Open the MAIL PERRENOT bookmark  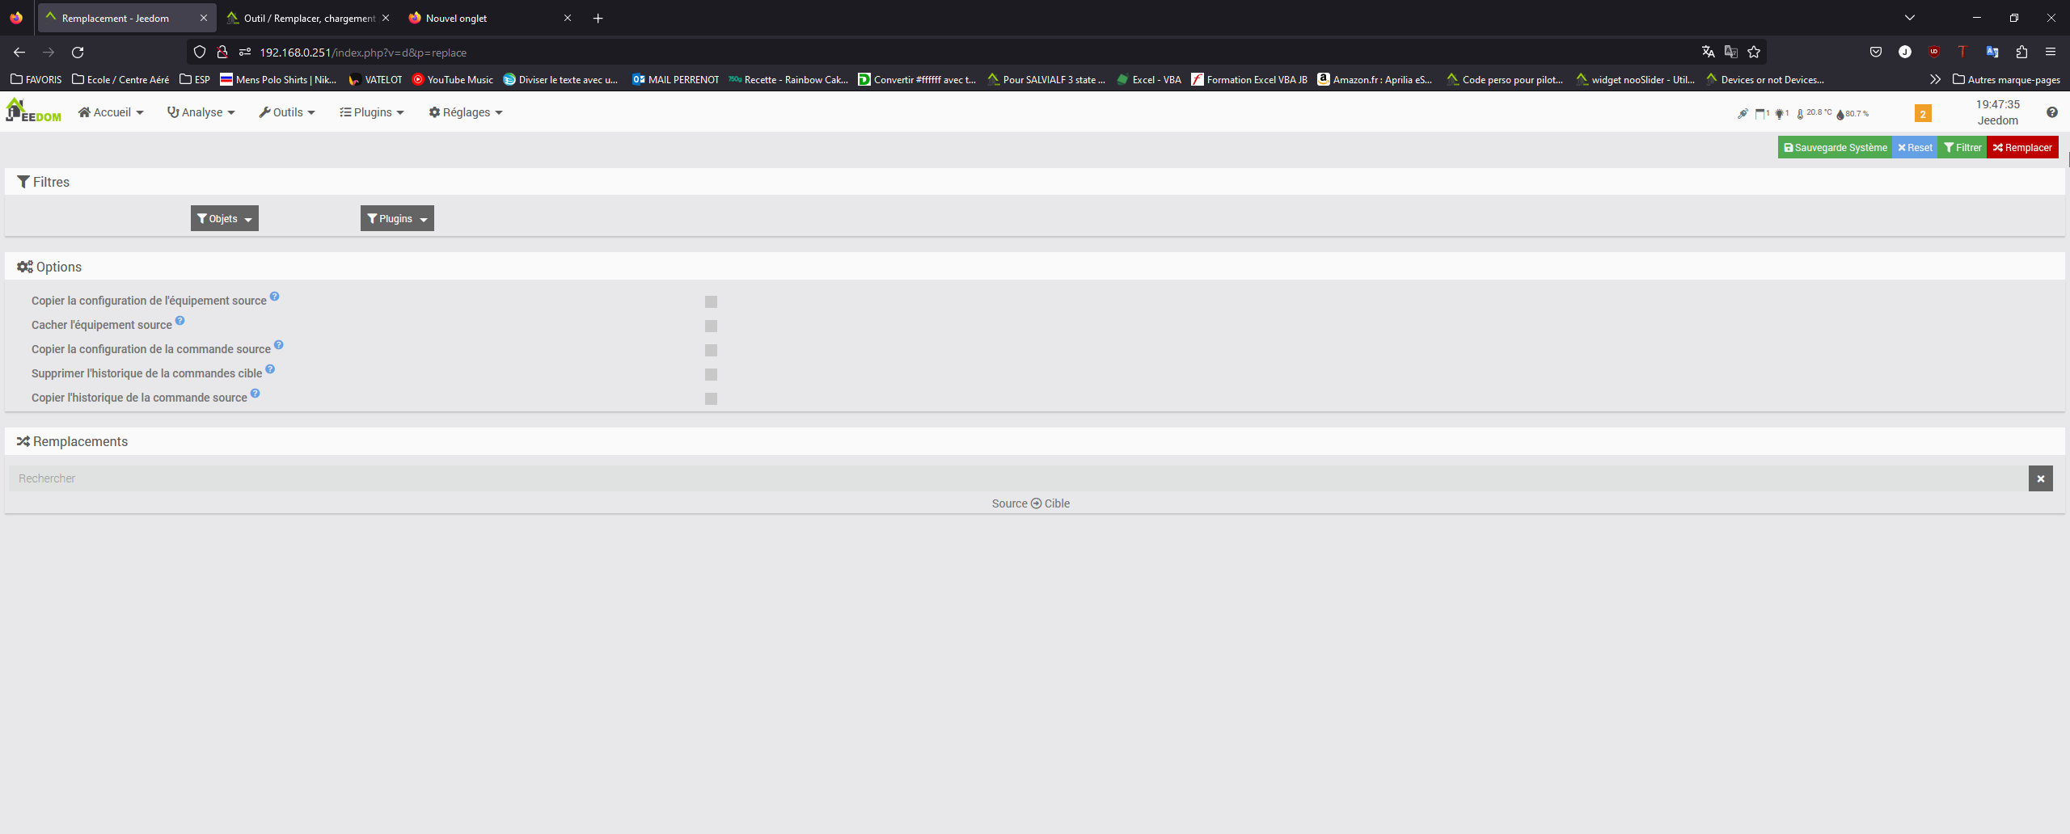676,79
